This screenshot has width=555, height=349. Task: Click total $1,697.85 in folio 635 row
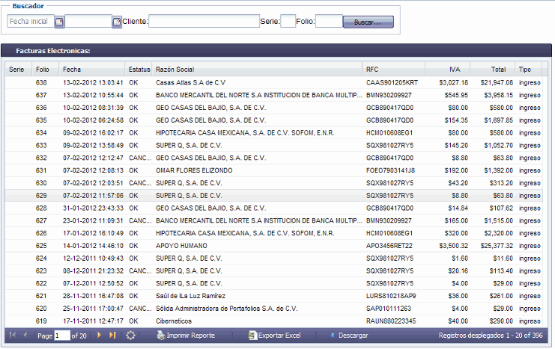[x=498, y=120]
